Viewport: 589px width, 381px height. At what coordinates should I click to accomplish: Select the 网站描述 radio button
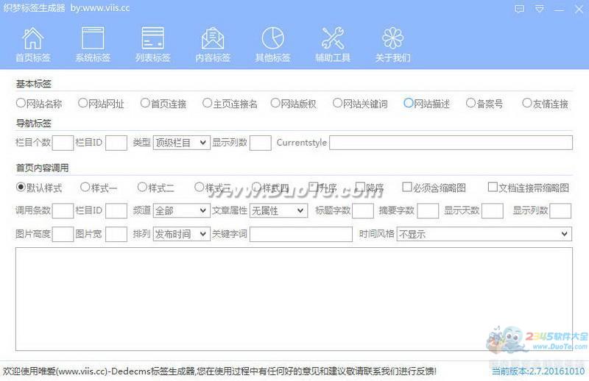click(x=409, y=103)
